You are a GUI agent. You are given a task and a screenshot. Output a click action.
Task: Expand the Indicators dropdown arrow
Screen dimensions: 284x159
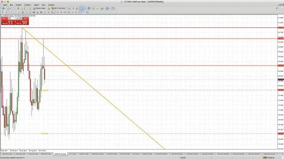(104, 8)
